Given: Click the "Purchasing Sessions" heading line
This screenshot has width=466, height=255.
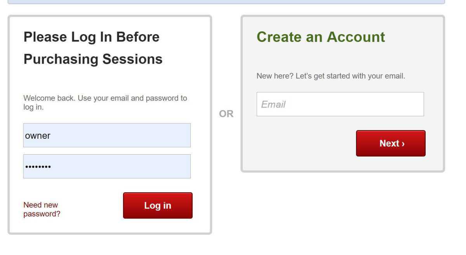Looking at the screenshot, I should tap(93, 59).
